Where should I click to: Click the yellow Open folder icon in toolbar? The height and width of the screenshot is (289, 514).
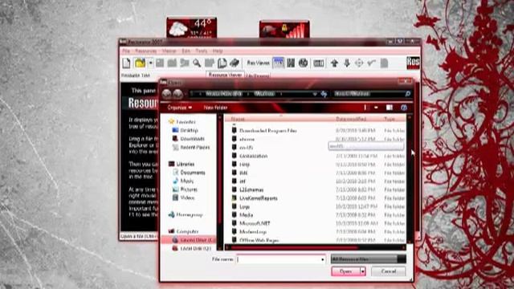coord(140,63)
